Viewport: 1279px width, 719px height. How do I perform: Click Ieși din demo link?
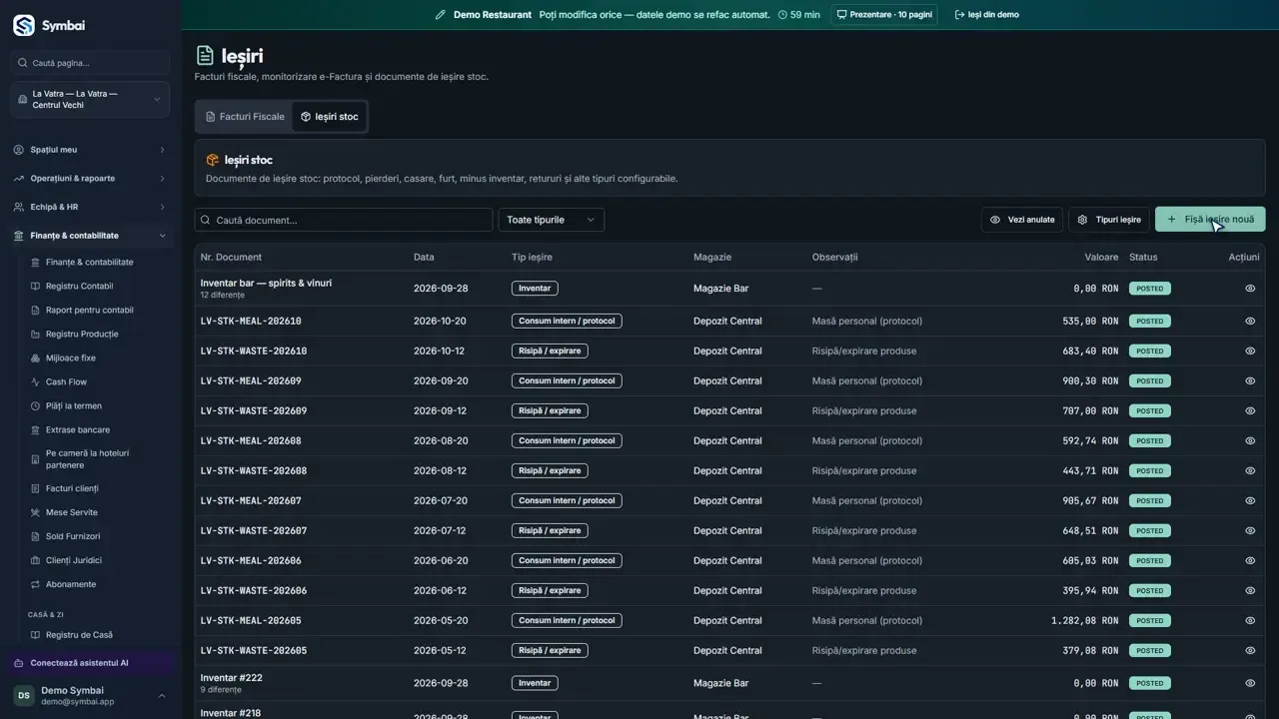(986, 15)
